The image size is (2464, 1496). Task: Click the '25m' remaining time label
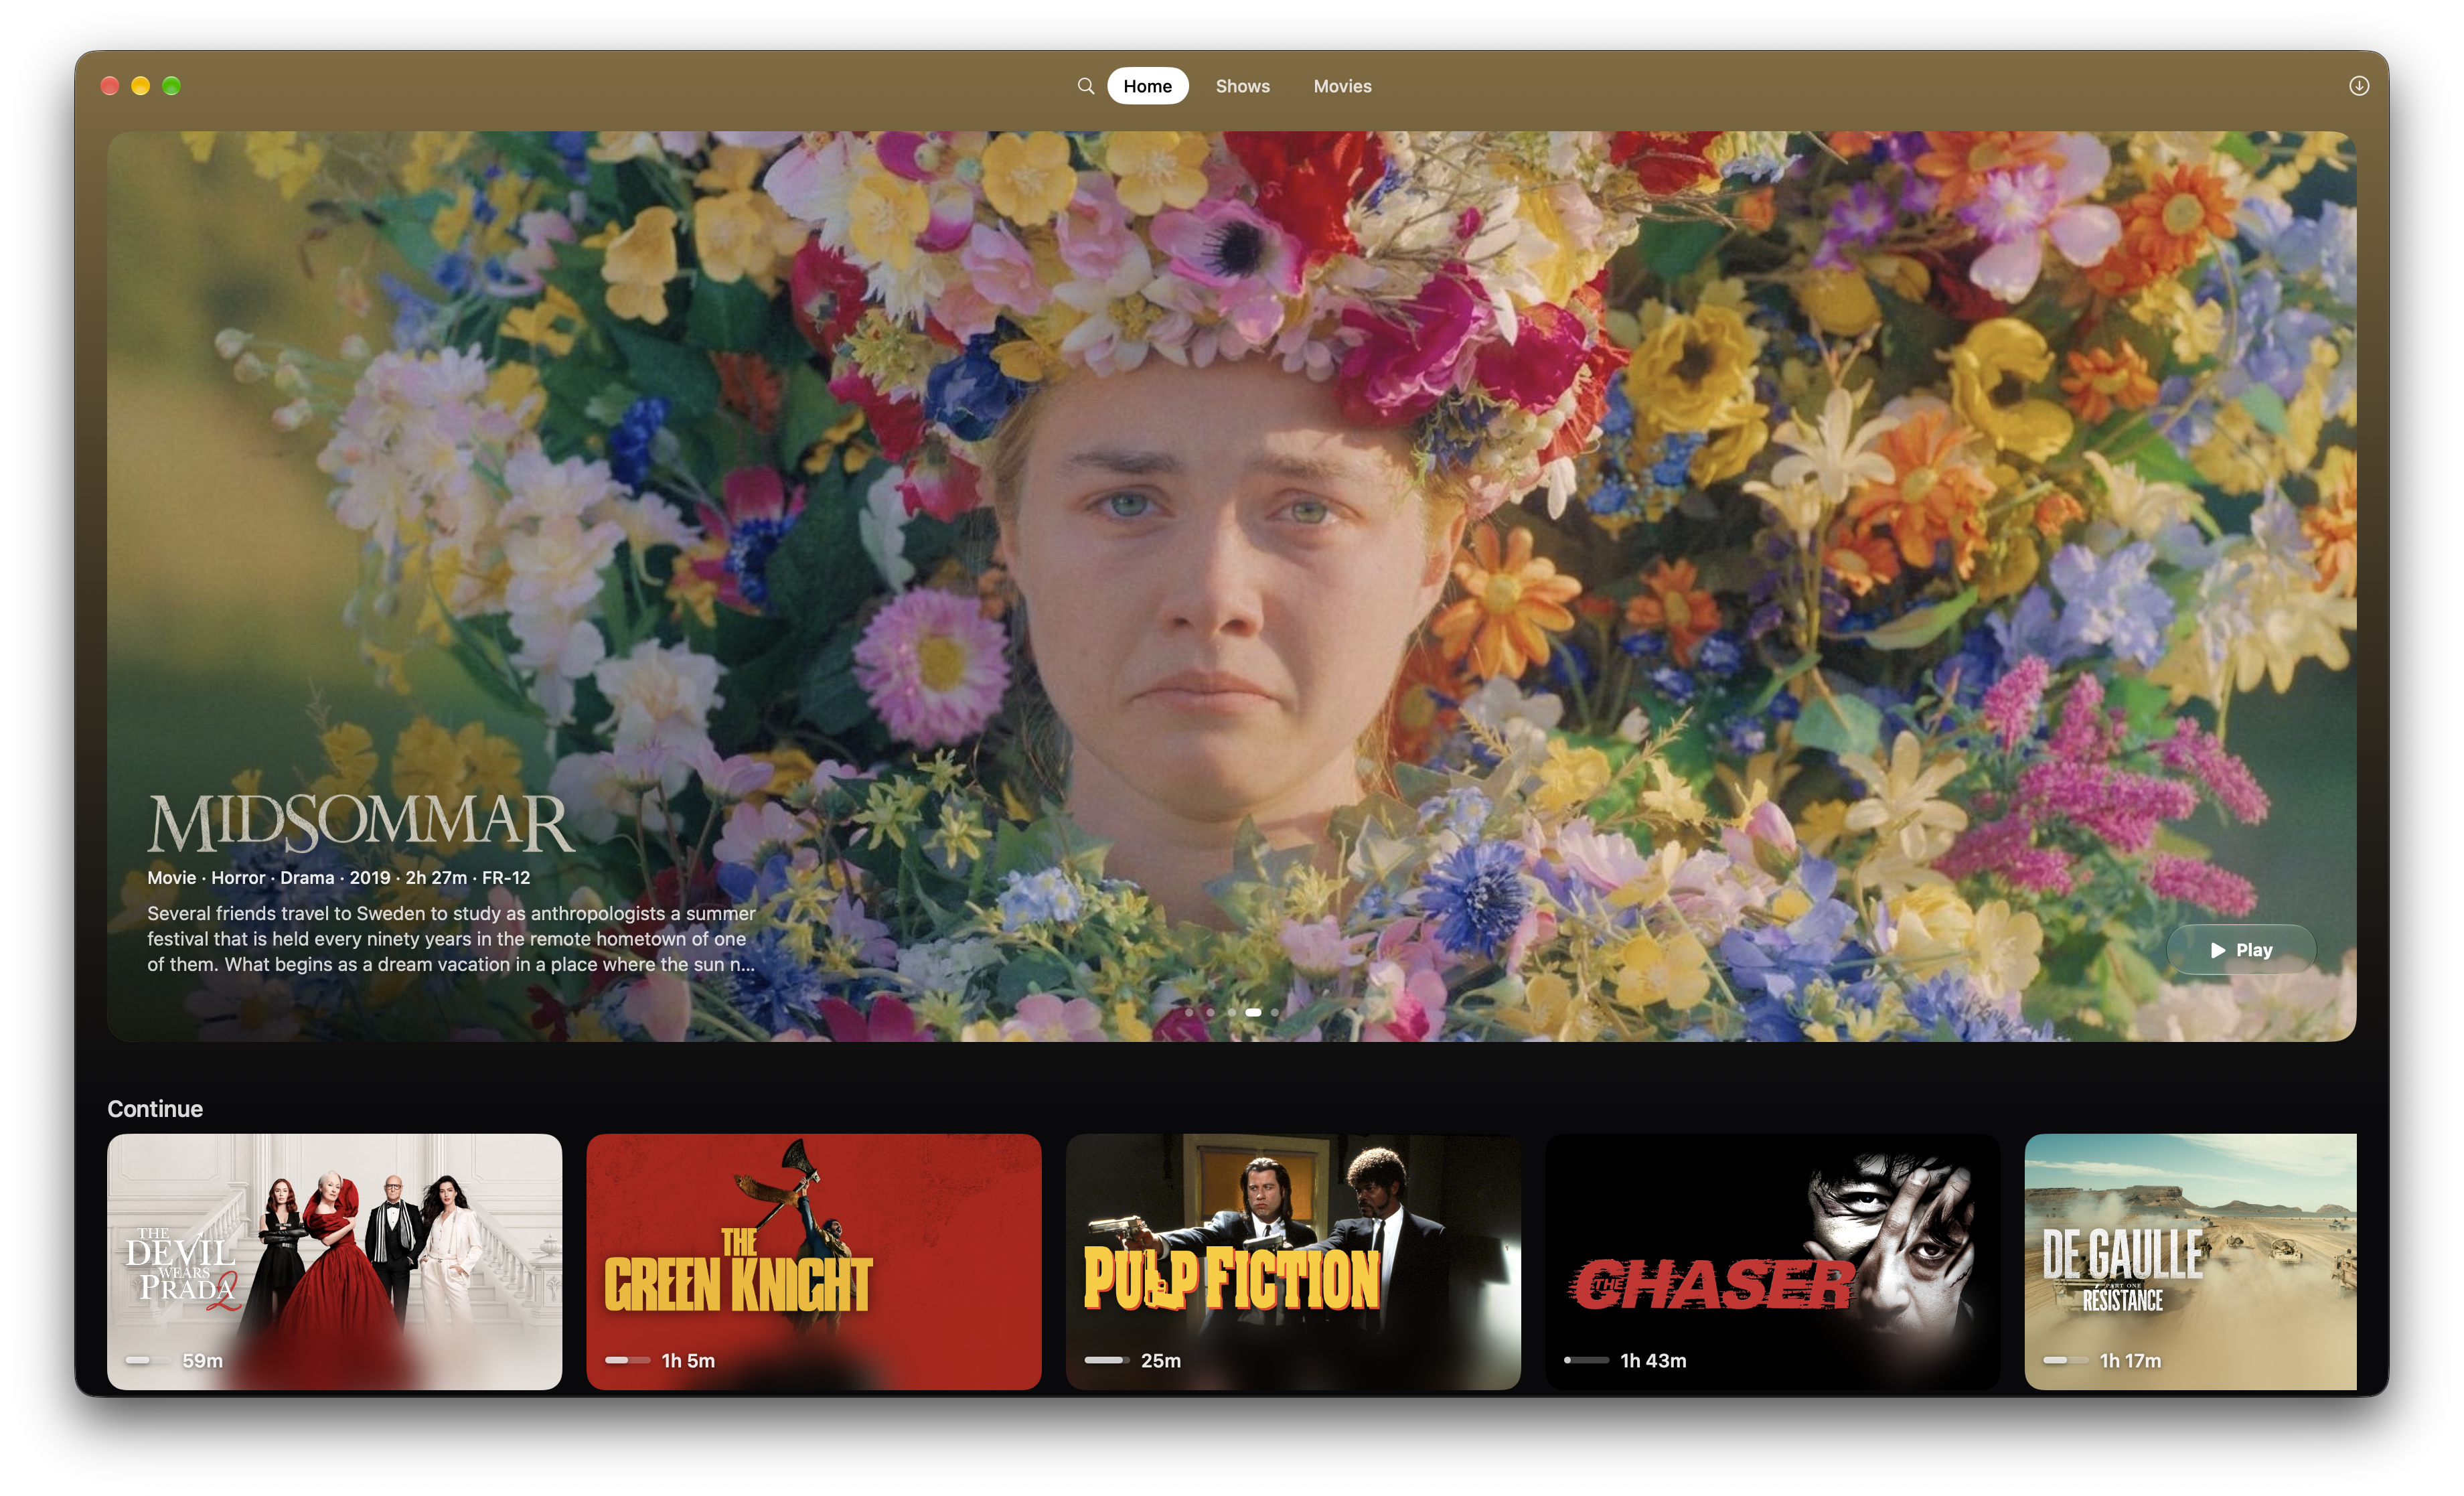pyautogui.click(x=1160, y=1360)
